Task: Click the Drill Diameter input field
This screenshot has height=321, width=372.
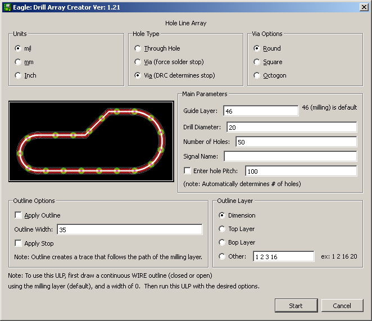Action: point(292,127)
